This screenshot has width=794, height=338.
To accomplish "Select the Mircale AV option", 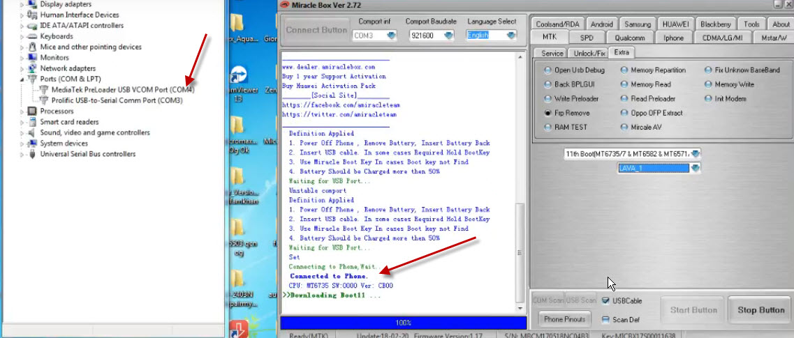I will coord(624,128).
